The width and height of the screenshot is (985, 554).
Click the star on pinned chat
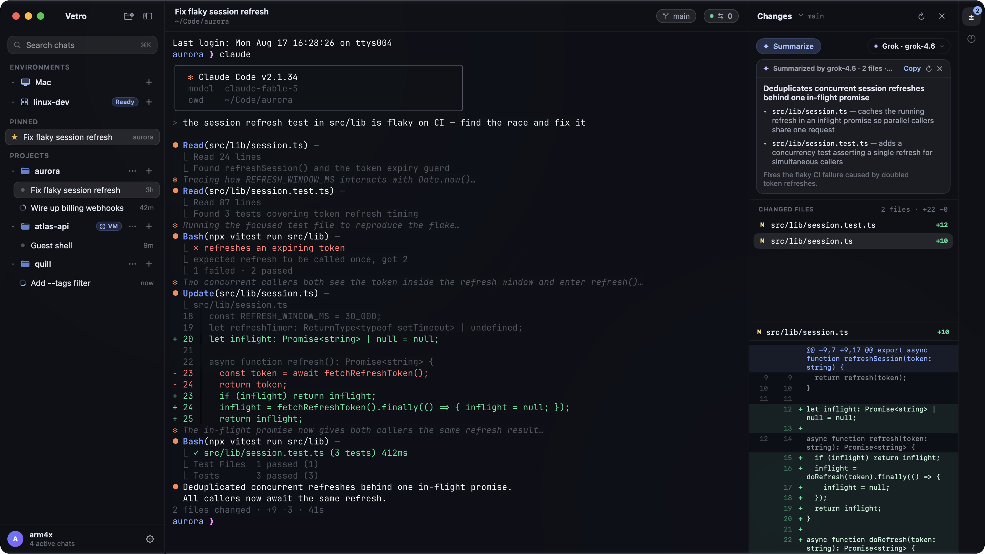(x=14, y=137)
